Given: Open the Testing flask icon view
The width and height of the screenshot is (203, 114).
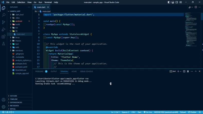Looking at the screenshot, I should 4,44.
